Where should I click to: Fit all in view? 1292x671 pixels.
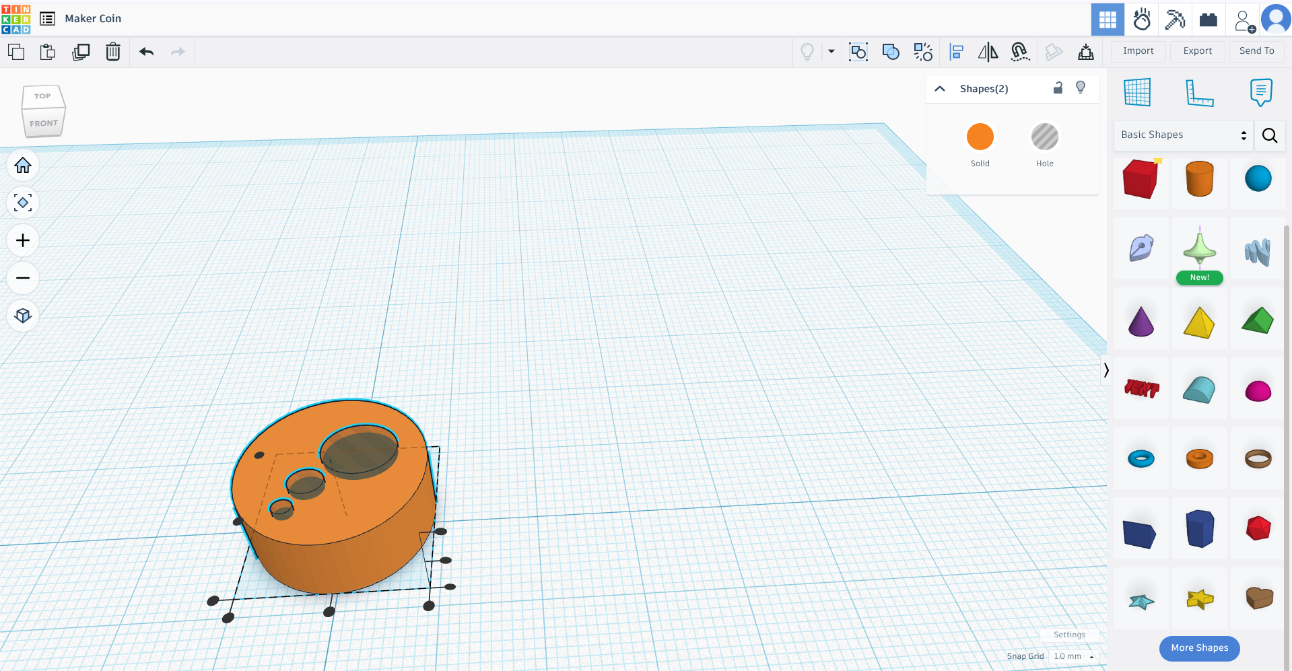(23, 203)
